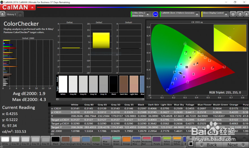Click the left-arrow collapse icon at top right
Viewport: 249px width, 148px height.
coord(246,14)
